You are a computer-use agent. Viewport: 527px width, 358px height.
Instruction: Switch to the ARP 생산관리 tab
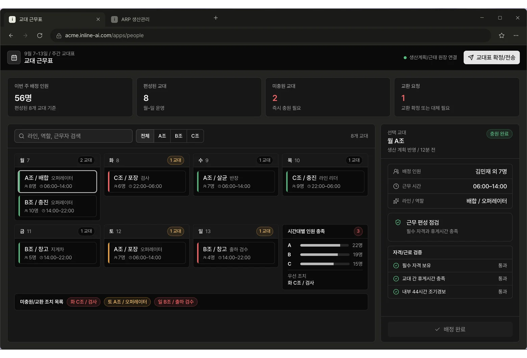pos(155,19)
